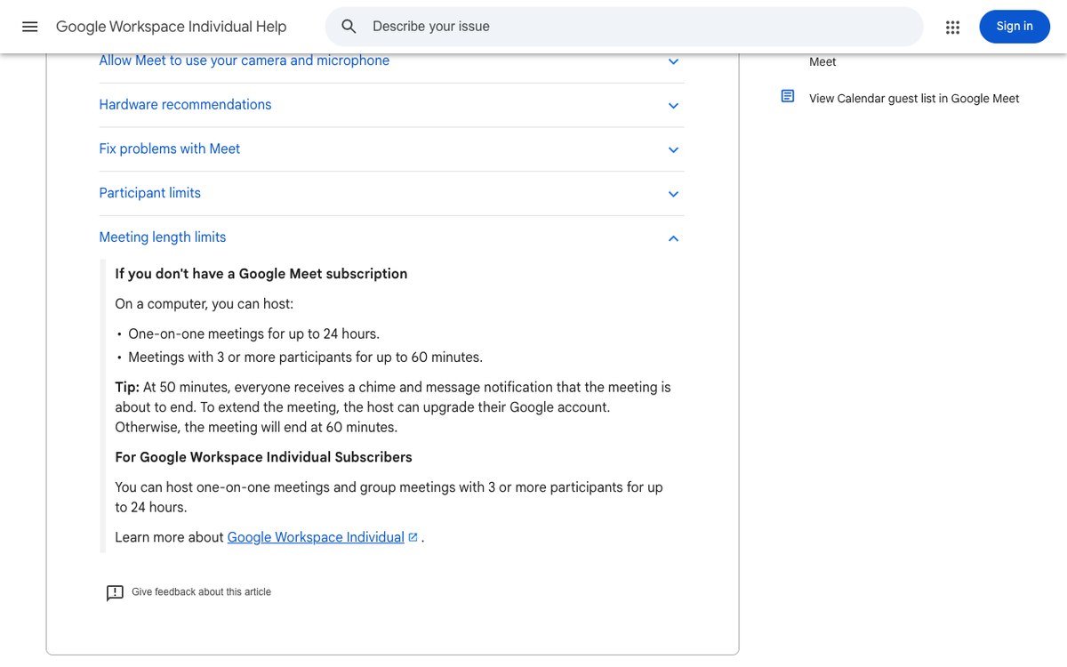Expand chevron for Allow Meet camera and microphone

click(673, 61)
